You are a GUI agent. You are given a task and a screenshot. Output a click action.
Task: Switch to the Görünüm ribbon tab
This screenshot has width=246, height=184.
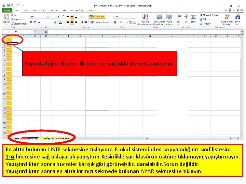coord(93,10)
